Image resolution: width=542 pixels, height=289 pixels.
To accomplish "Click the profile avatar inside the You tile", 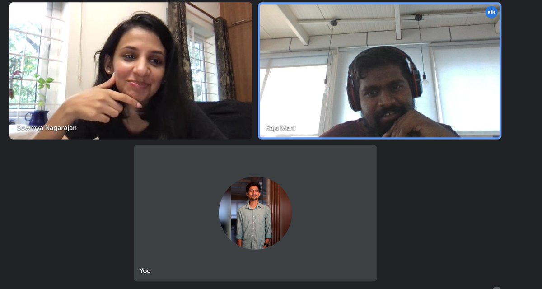I will 255,212.
